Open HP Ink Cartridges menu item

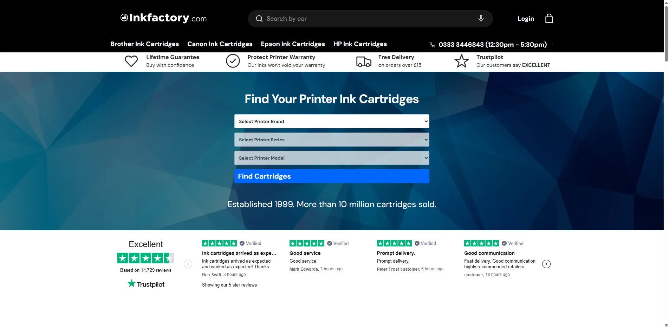click(x=360, y=44)
